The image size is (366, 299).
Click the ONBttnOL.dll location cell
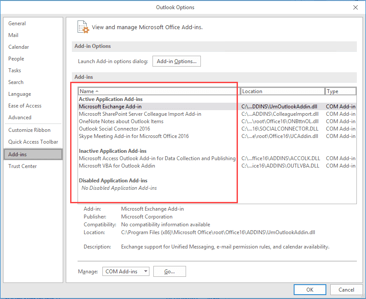(280, 121)
